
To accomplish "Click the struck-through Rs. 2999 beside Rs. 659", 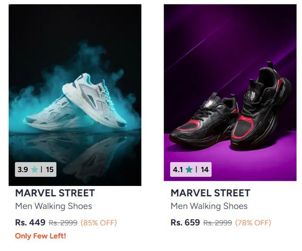I will click(x=218, y=223).
